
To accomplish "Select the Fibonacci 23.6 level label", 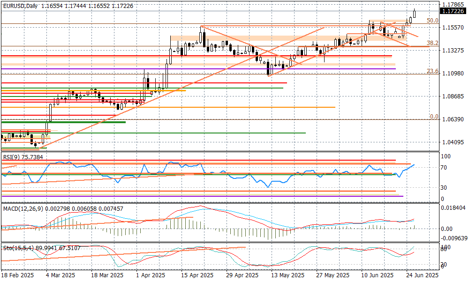I will 432,71.
